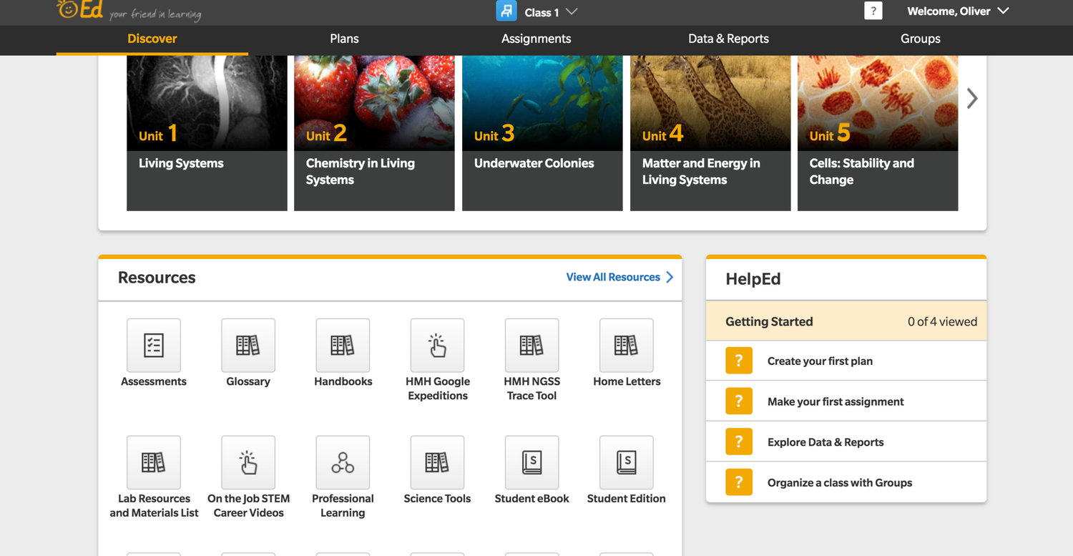Screen dimensions: 1073x556
Task: Open the Professional Learning icon
Action: pos(343,463)
